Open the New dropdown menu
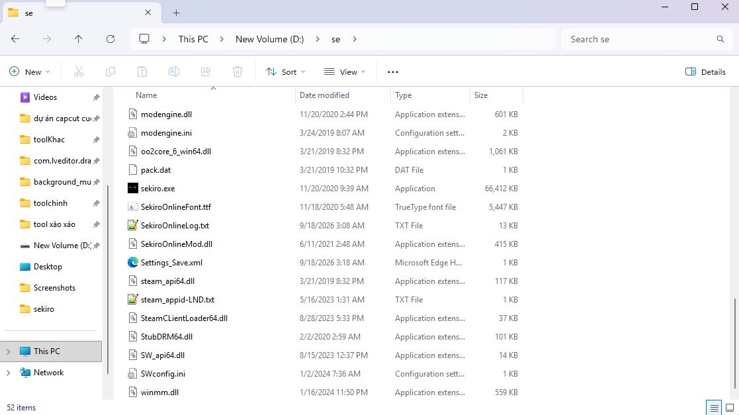This screenshot has height=415, width=739. 29,71
